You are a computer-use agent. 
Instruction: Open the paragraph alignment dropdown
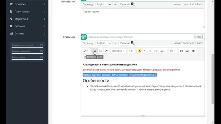[163, 51]
